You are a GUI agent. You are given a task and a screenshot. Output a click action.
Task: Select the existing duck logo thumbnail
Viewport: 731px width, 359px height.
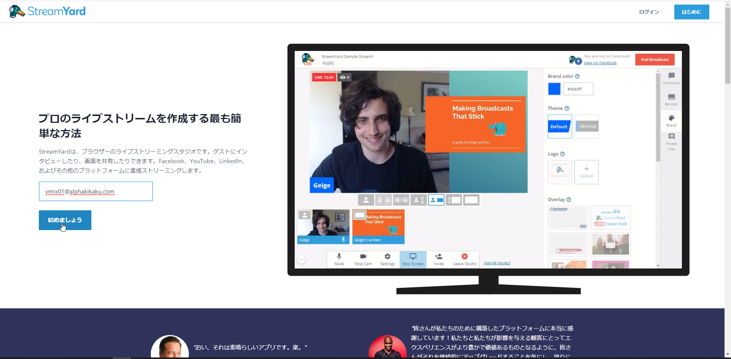560,172
